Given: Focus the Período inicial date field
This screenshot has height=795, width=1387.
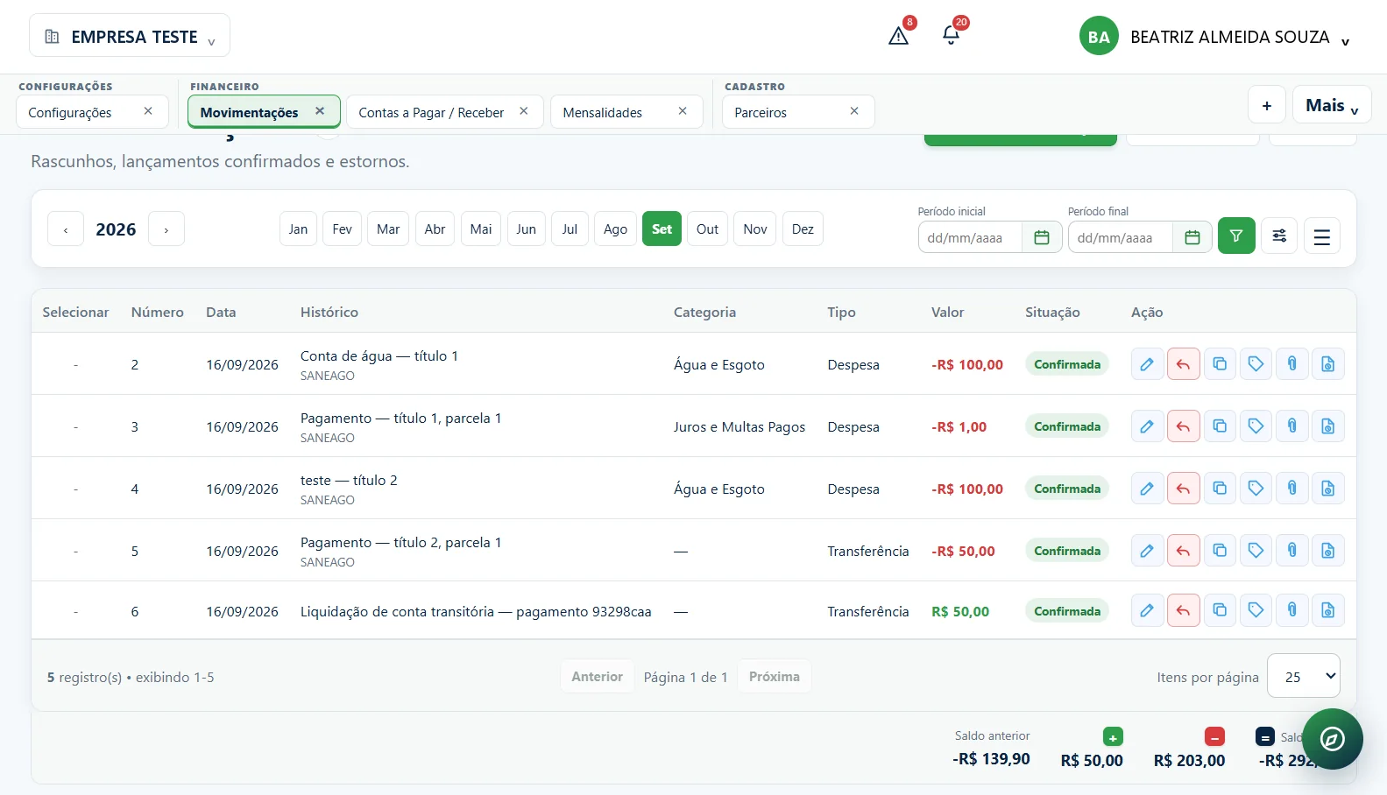Looking at the screenshot, I should coord(971,237).
